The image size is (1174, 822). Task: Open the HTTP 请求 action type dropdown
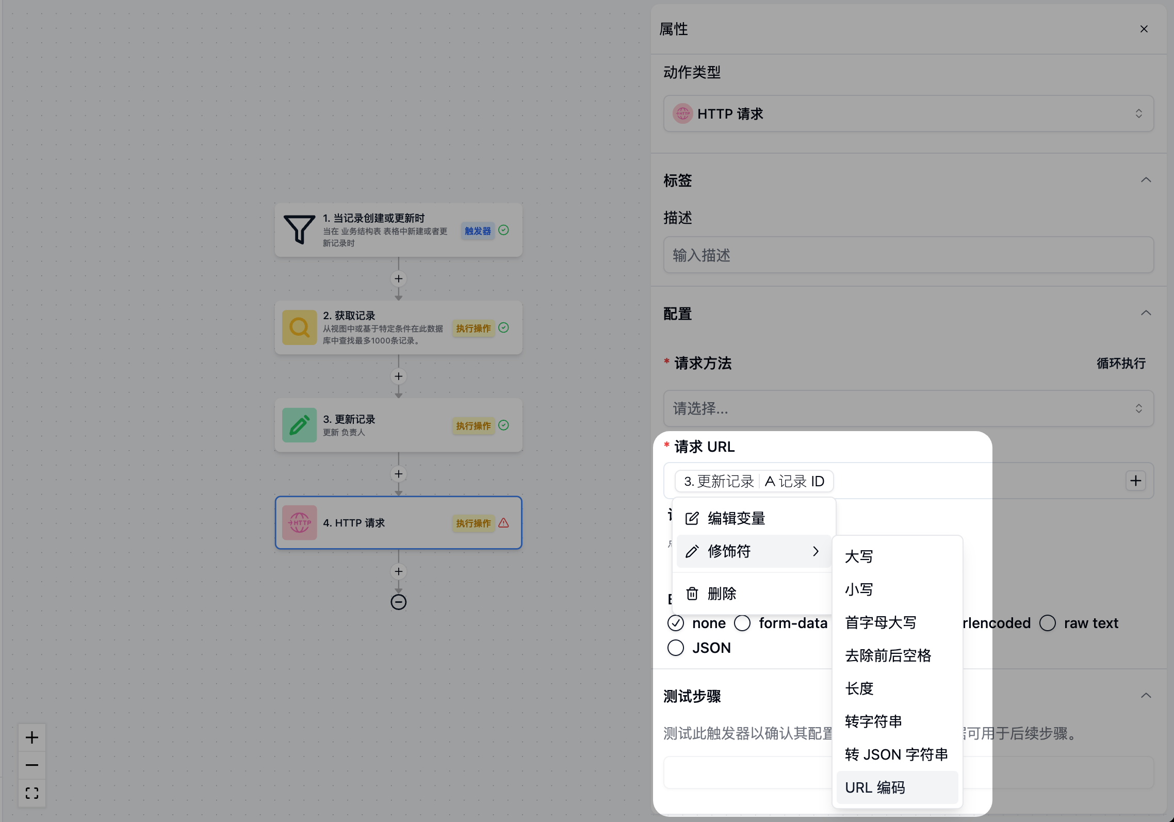click(908, 113)
